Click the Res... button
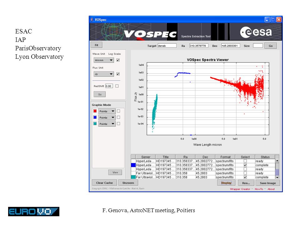Screen dimensions: 300x225 pos(246,183)
